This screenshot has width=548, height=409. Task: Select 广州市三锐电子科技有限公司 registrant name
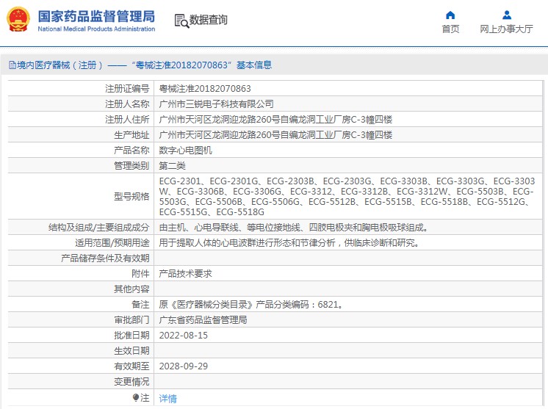click(x=216, y=104)
